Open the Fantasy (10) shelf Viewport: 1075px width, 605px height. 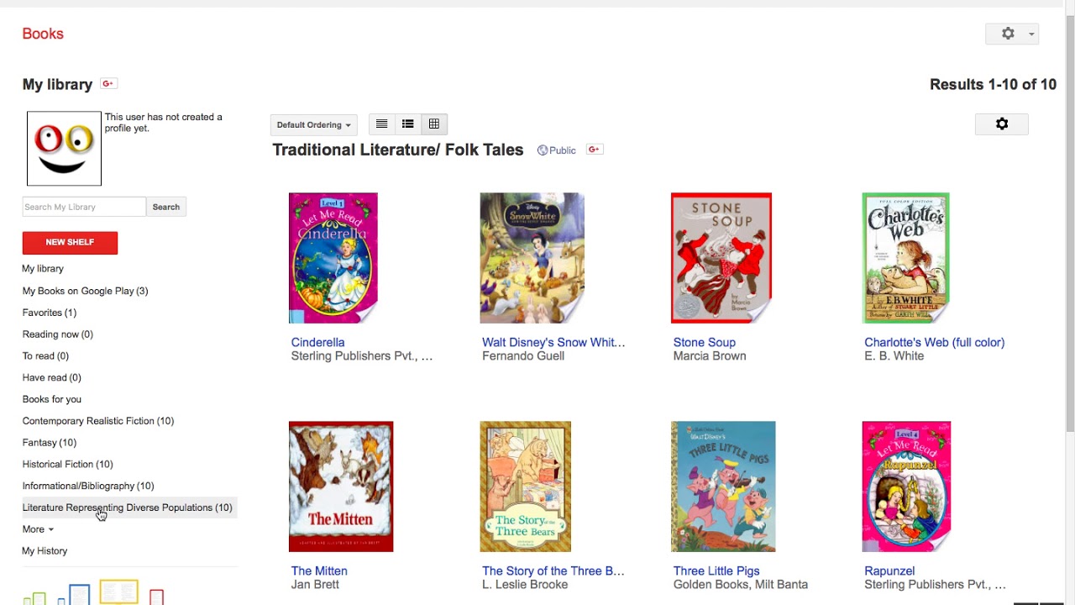pyautogui.click(x=50, y=443)
